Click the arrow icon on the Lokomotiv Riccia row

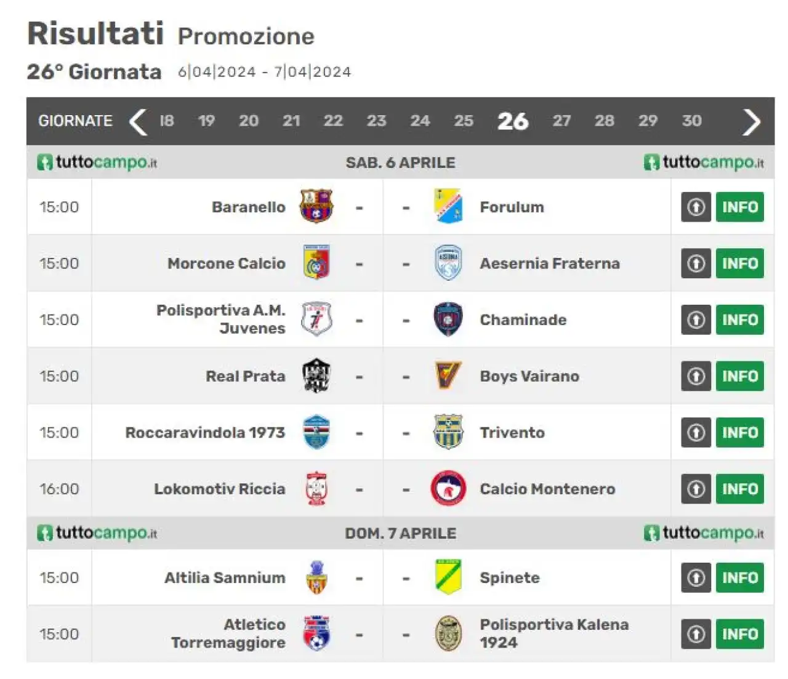pyautogui.click(x=696, y=489)
